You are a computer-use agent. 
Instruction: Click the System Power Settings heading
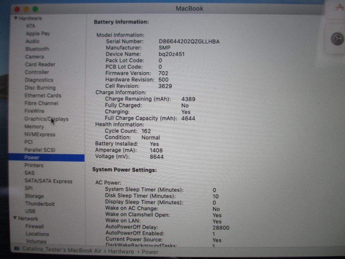click(125, 170)
